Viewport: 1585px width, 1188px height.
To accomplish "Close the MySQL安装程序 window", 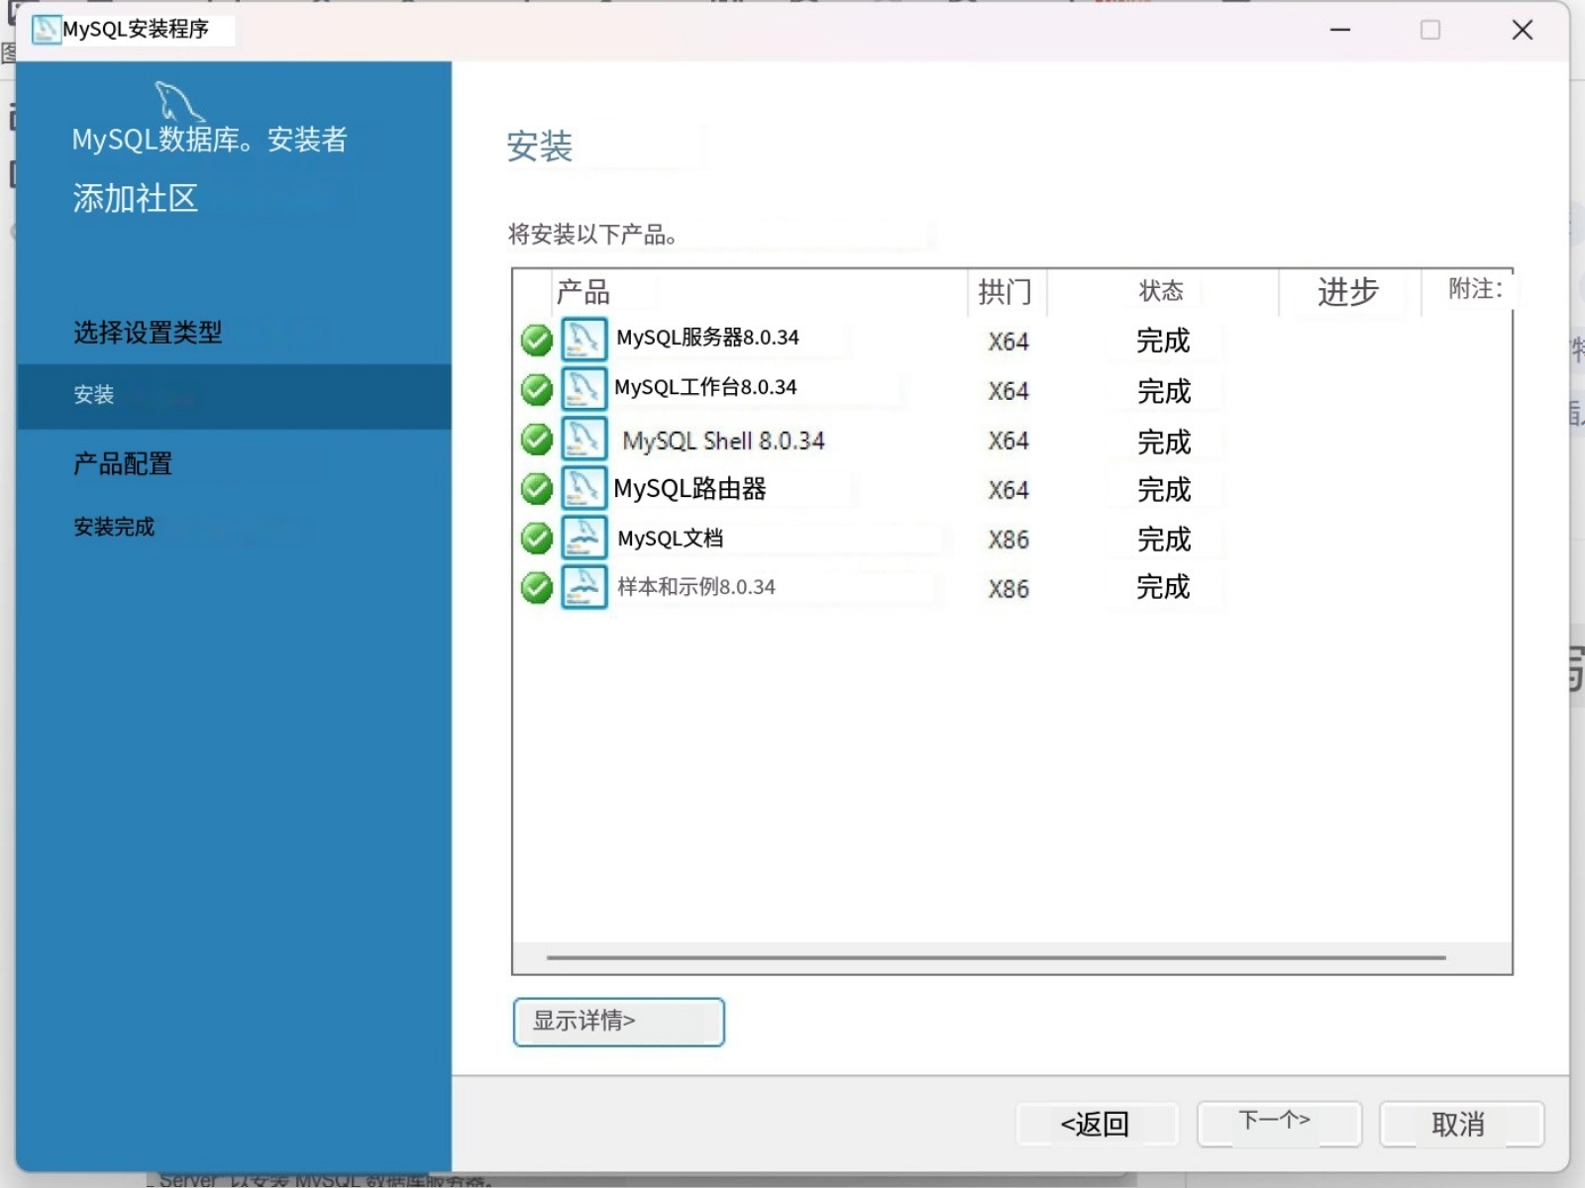I will click(x=1523, y=30).
